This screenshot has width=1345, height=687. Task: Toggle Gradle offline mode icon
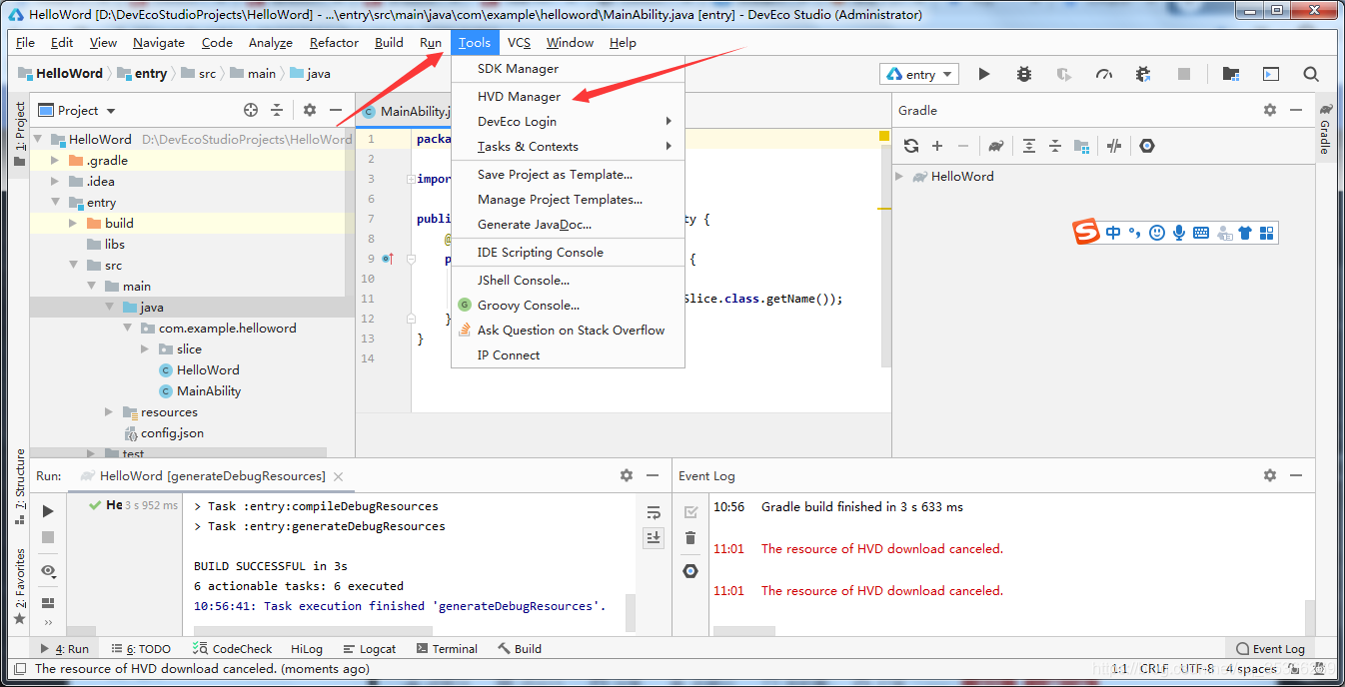point(1114,146)
